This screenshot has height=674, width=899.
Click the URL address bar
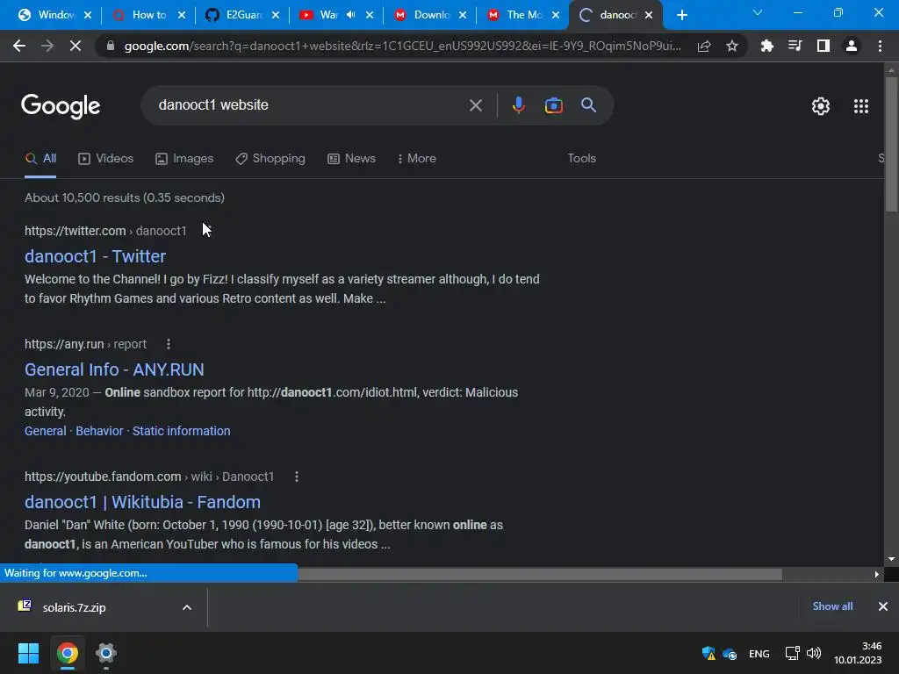coord(402,46)
